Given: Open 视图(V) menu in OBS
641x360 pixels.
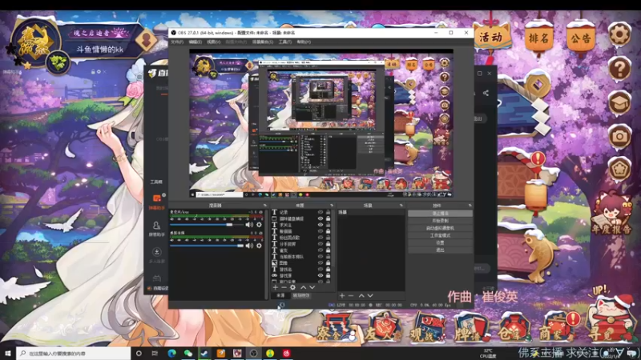Looking at the screenshot, I should click(213, 42).
